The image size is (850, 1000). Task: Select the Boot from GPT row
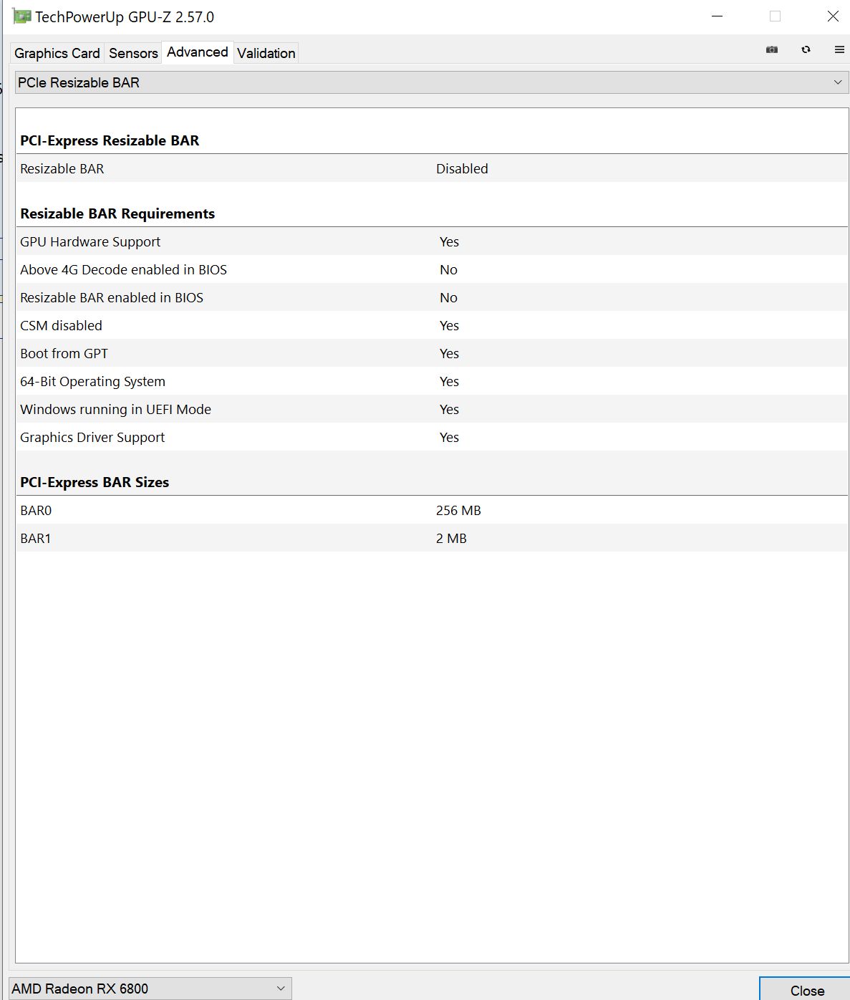432,353
